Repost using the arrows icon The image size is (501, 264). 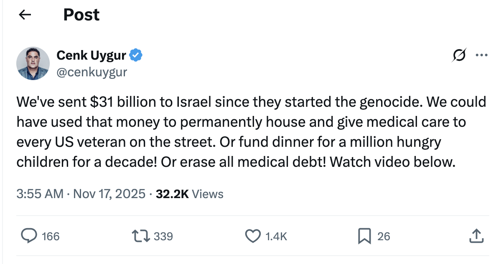[x=142, y=236]
